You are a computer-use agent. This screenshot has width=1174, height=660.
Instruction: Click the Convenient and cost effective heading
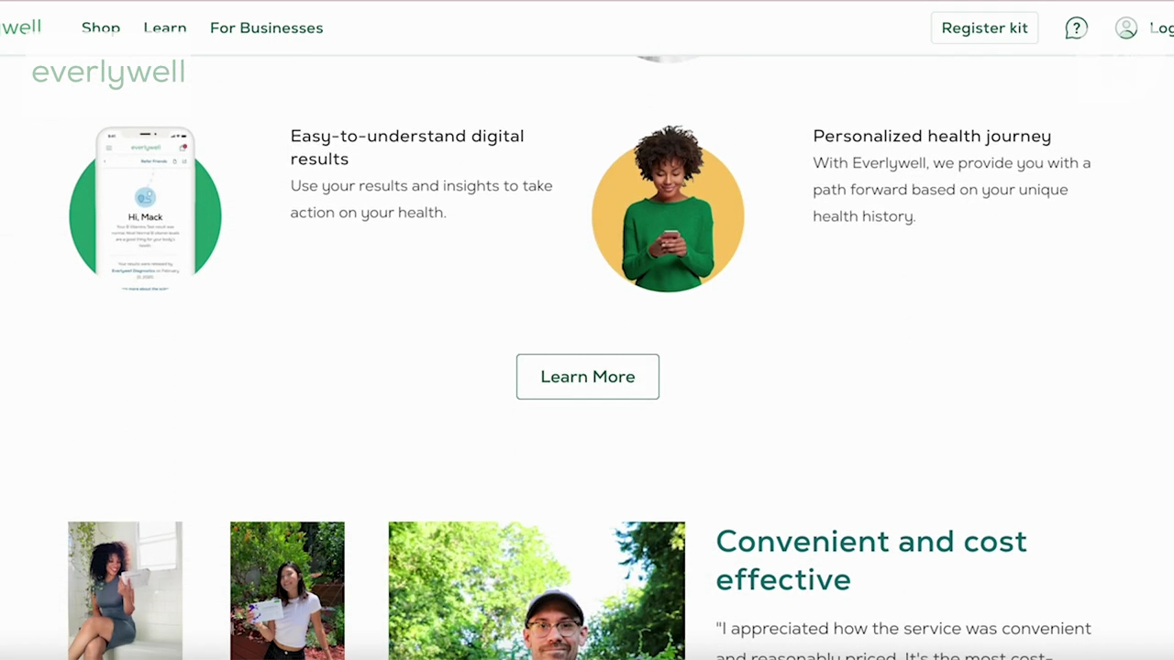pos(871,560)
